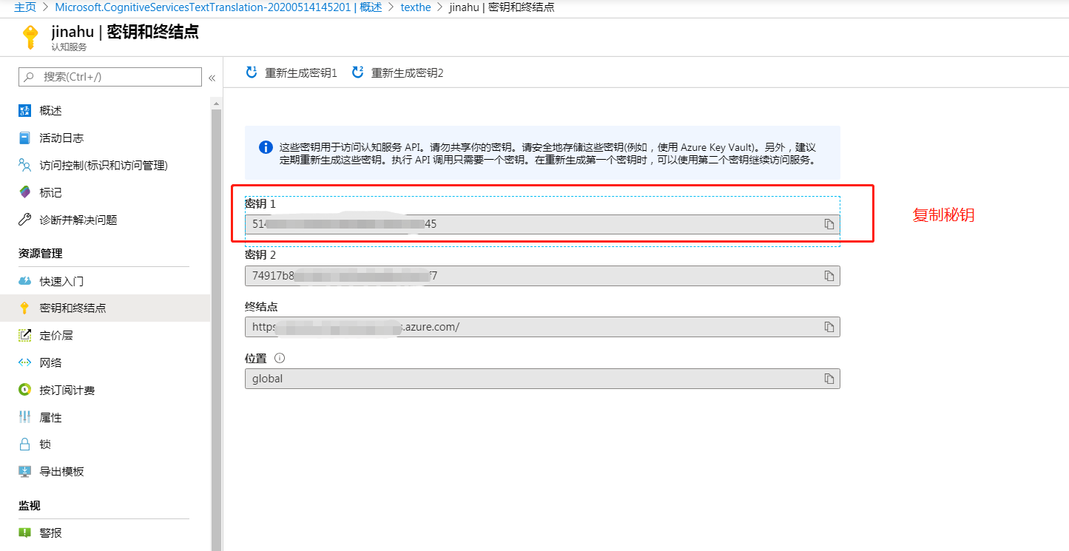
Task: Click the 活动日志 icon in sidebar
Action: click(25, 138)
